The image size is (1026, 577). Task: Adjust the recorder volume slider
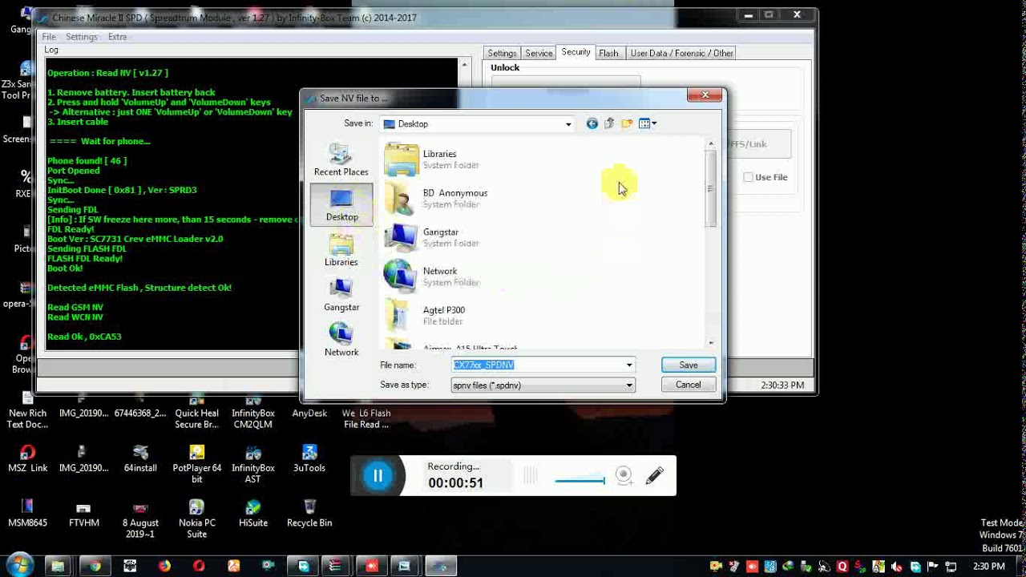(x=580, y=481)
